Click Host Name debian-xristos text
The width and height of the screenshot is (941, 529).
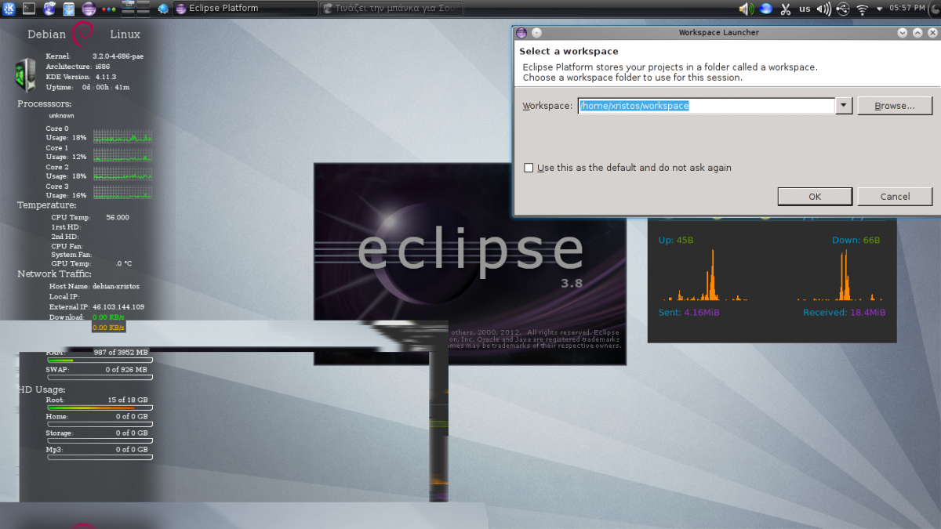[94, 287]
